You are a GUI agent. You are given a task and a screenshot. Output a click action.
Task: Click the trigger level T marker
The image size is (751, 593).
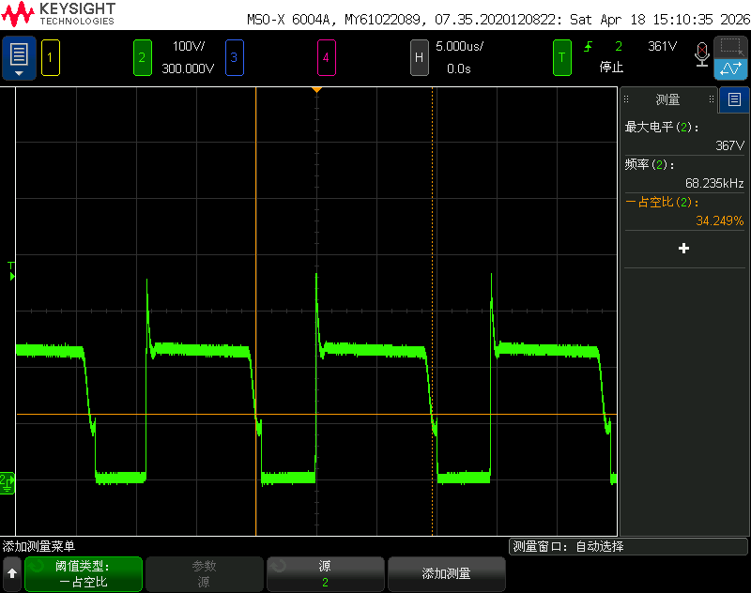pos(11,271)
